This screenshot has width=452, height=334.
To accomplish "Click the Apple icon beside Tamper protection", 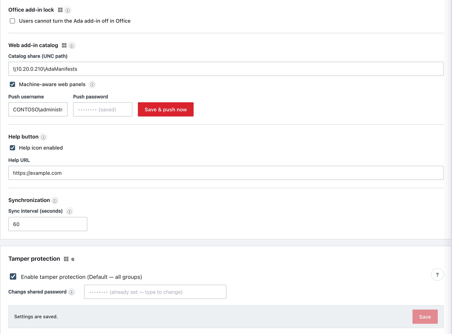I will click(73, 259).
